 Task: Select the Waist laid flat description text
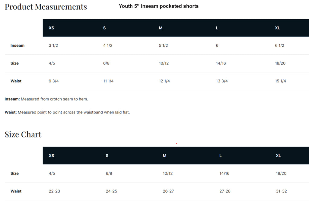(67, 113)
